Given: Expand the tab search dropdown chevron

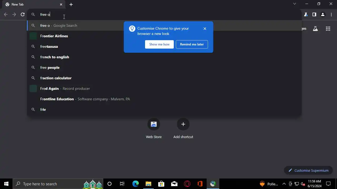Looking at the screenshot, I should pos(295,4).
